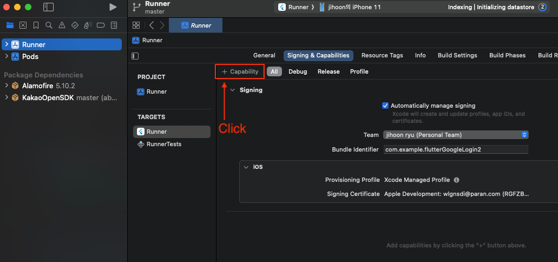Select the KakaoOpenSDK master package row
The width and height of the screenshot is (558, 262).
pos(62,97)
